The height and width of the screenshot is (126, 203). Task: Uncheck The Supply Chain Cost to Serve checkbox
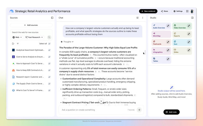pos(49,84)
